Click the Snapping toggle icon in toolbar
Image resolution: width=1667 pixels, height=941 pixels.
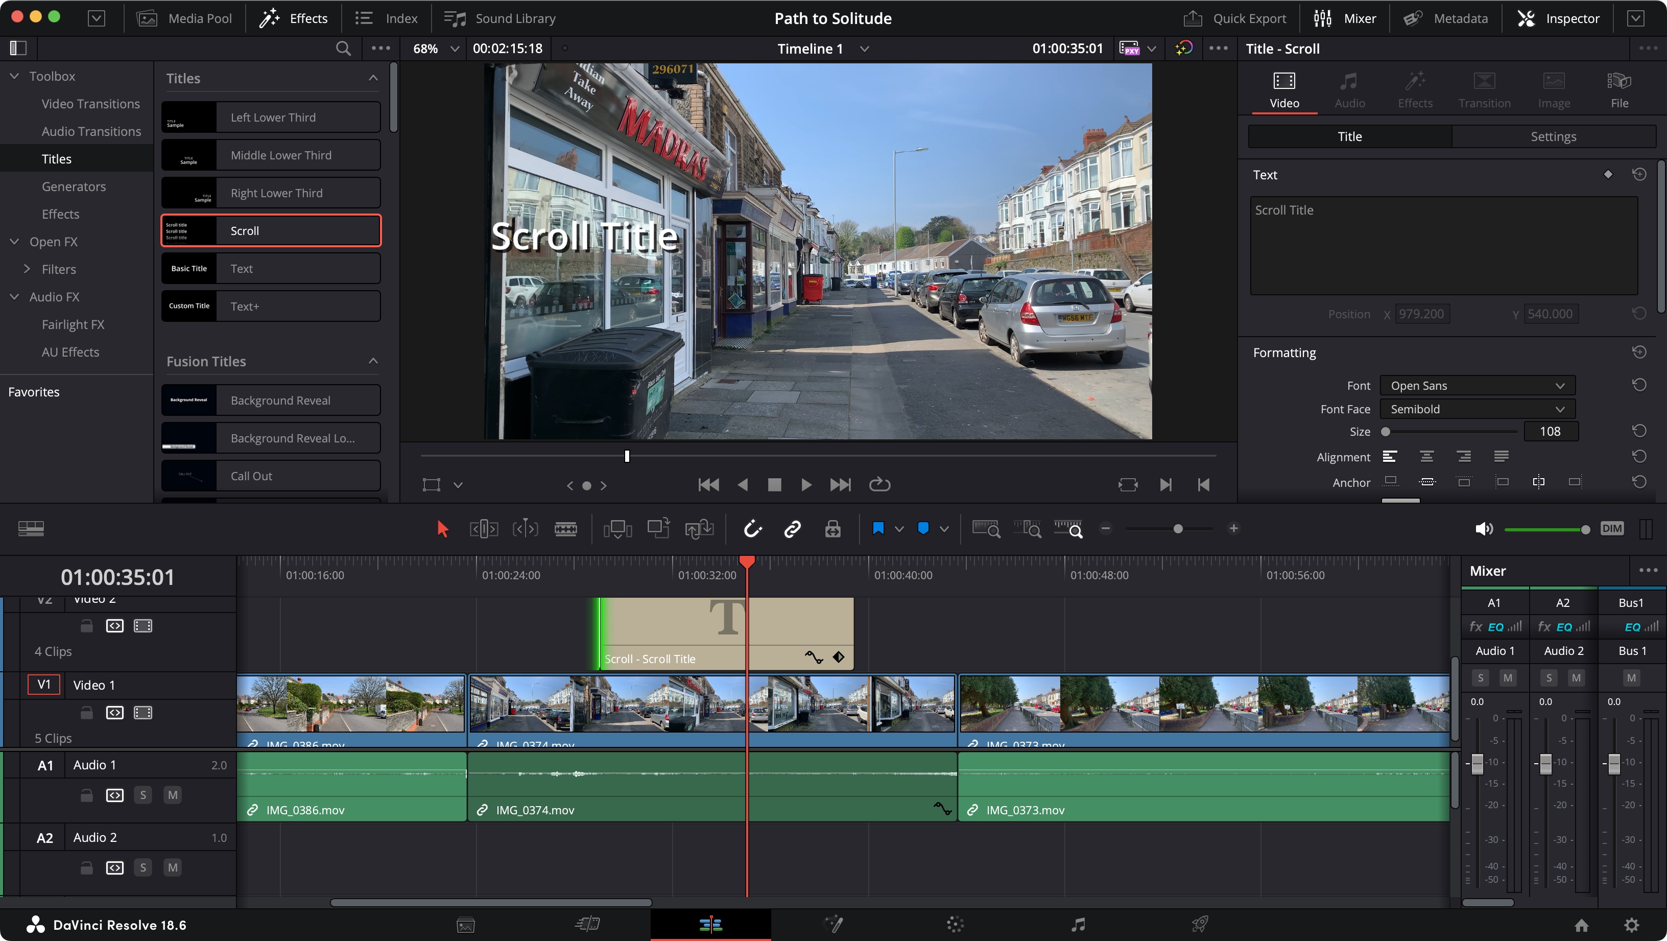pyautogui.click(x=751, y=528)
